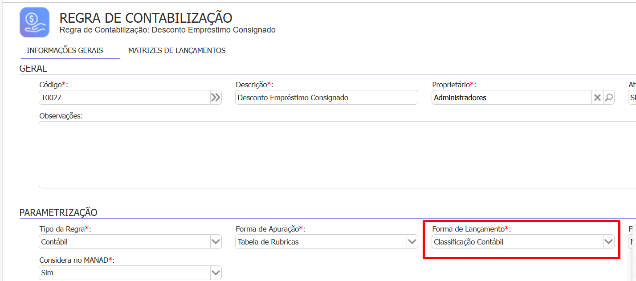636x281 pixels.
Task: Select the Informações Gerais tab
Action: tap(65, 51)
